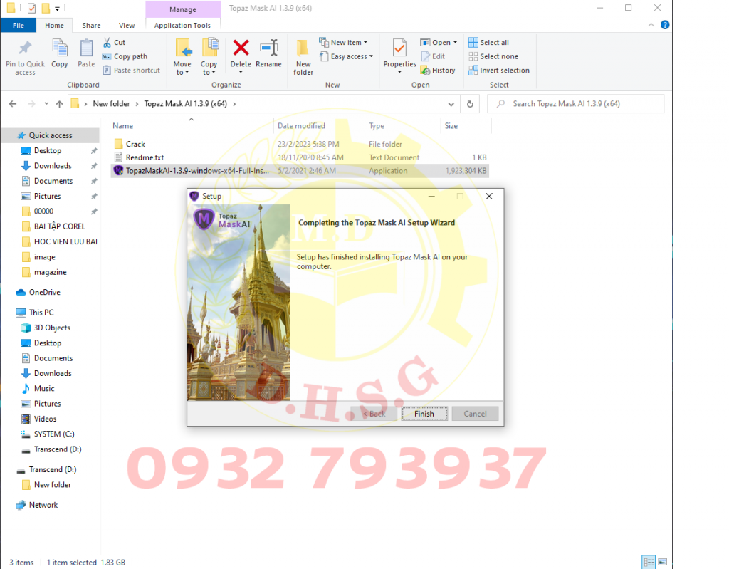Sort files by Name column header
The image size is (729, 569).
coord(122,125)
